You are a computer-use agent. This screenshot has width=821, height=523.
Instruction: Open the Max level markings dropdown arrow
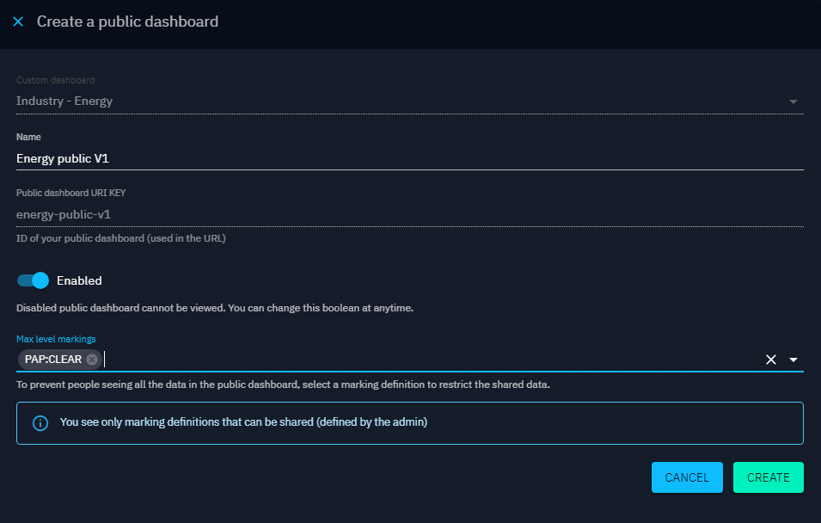(x=793, y=360)
